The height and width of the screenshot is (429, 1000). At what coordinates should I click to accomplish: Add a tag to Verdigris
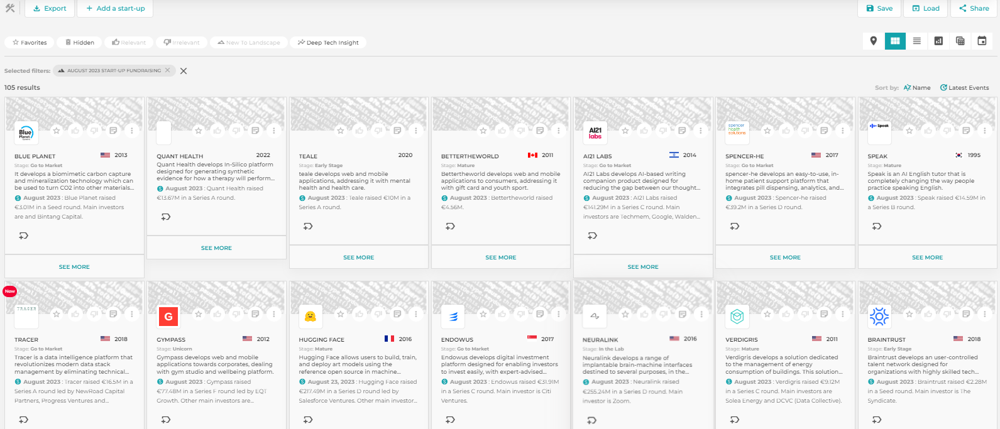point(735,419)
